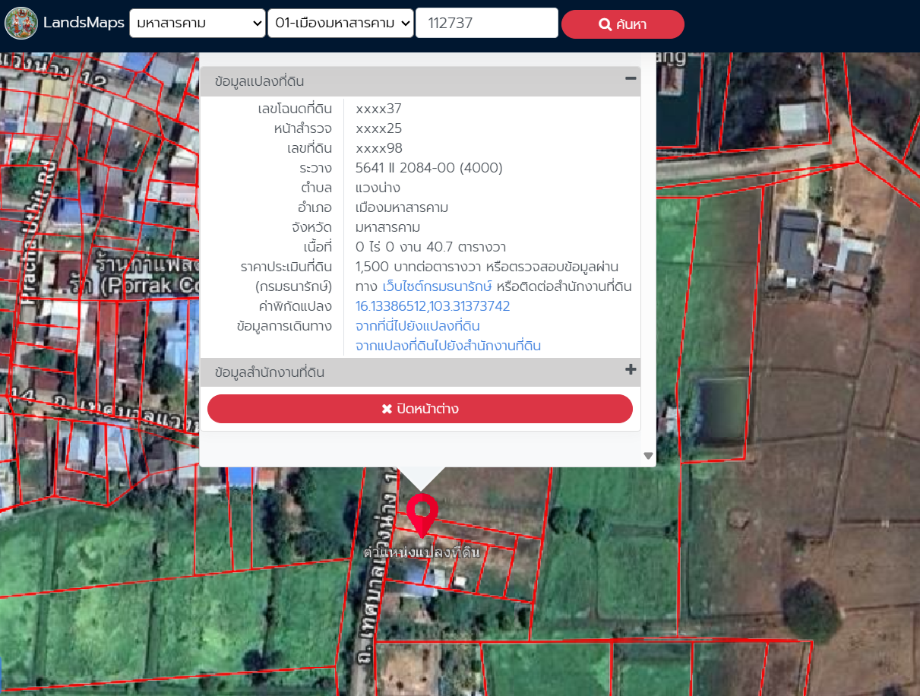This screenshot has height=696, width=920.
Task: Click the magnifier ค้นหา search button
Action: pyautogui.click(x=622, y=24)
